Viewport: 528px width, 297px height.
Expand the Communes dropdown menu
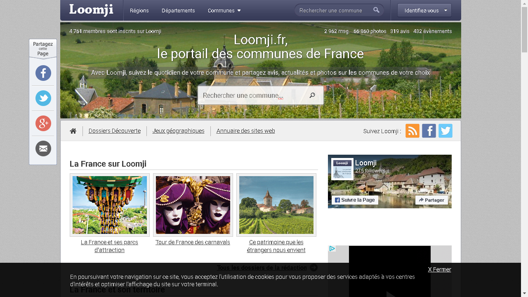pyautogui.click(x=224, y=10)
